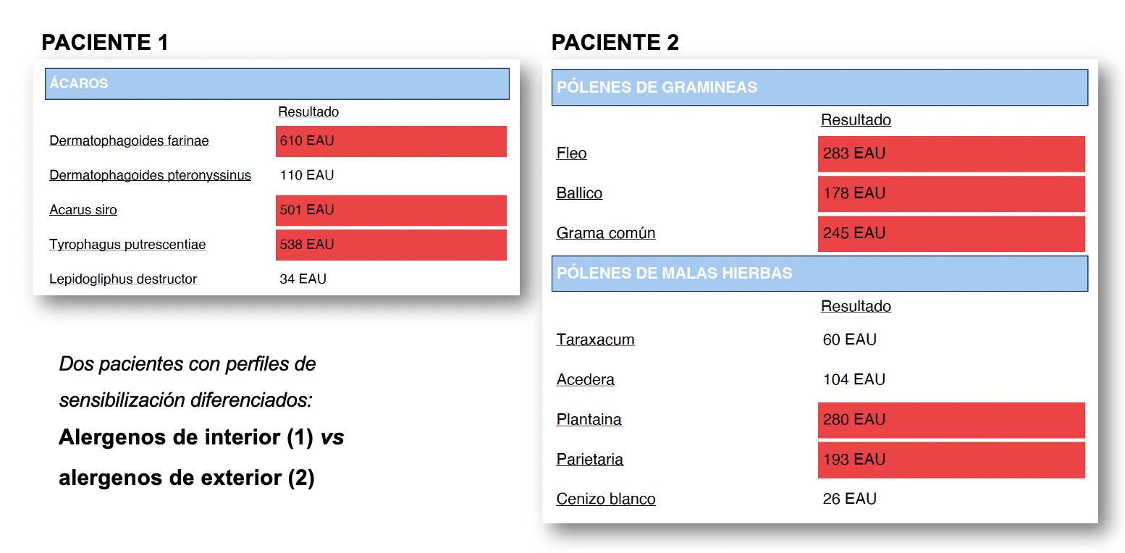Click the Ballico pollen link
The height and width of the screenshot is (553, 1125).
[x=579, y=193]
